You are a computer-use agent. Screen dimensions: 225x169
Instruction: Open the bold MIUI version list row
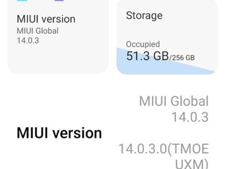tap(112, 133)
